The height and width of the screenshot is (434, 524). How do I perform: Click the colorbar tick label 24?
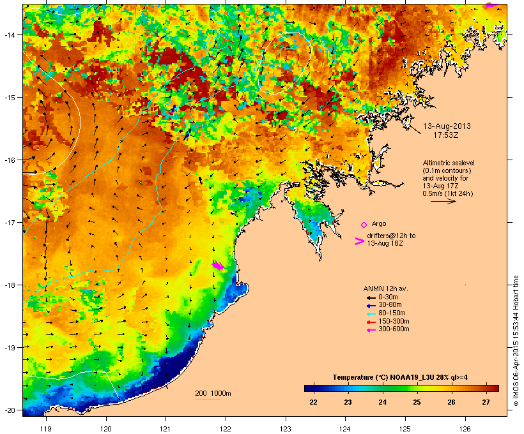click(382, 402)
